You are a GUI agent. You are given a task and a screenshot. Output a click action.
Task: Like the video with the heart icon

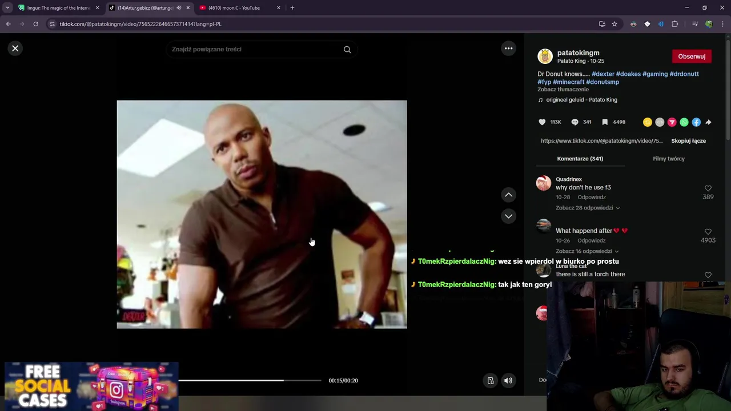542,122
